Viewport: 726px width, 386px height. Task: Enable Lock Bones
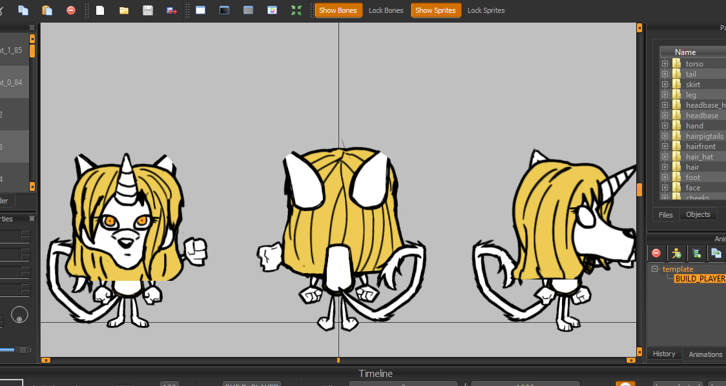coord(386,10)
